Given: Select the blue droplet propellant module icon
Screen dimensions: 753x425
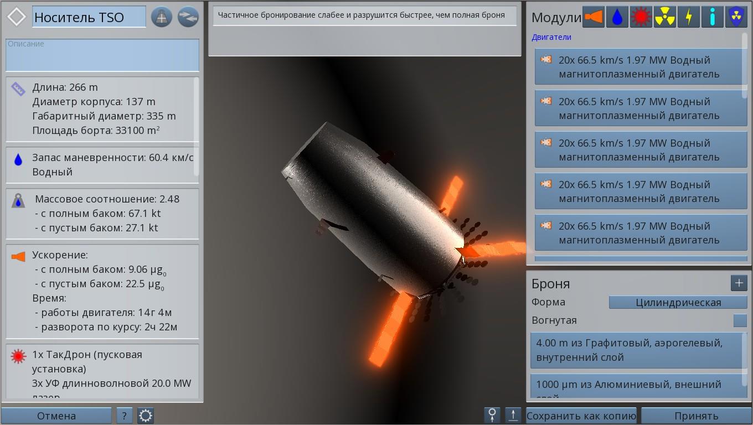Looking at the screenshot, I should point(617,17).
